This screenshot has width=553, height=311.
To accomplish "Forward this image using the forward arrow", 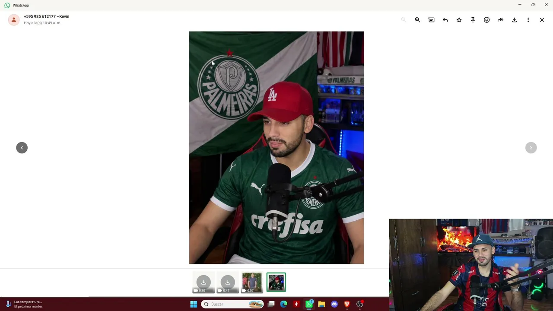I will (500, 20).
